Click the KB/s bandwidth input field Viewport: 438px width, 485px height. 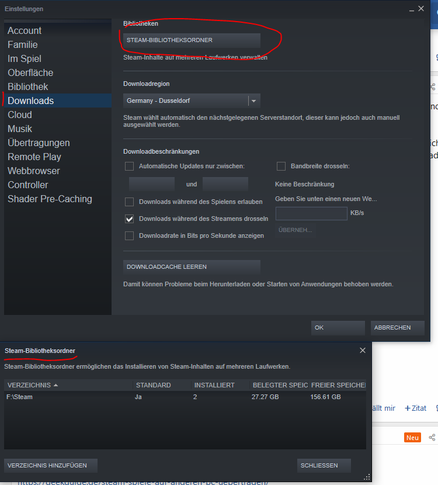311,213
